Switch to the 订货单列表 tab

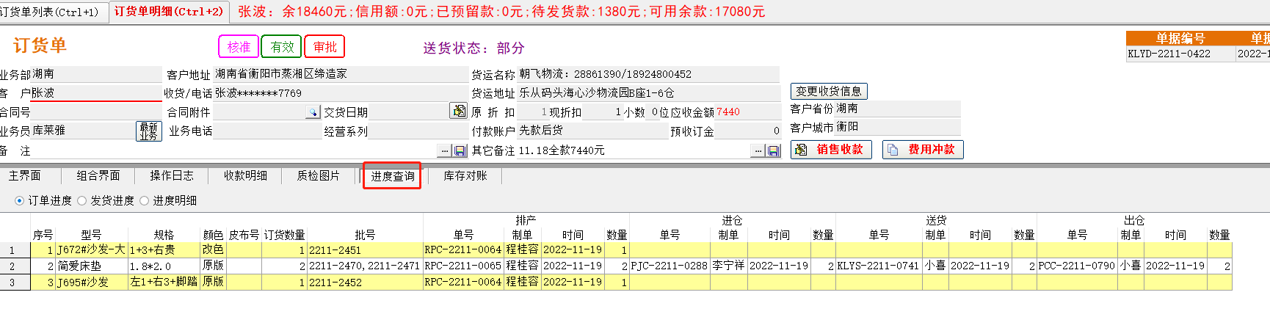50,12
